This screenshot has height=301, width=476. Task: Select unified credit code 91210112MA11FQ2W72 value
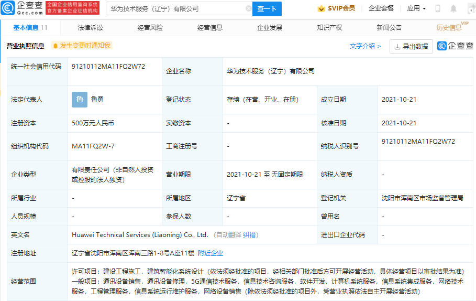[108, 66]
